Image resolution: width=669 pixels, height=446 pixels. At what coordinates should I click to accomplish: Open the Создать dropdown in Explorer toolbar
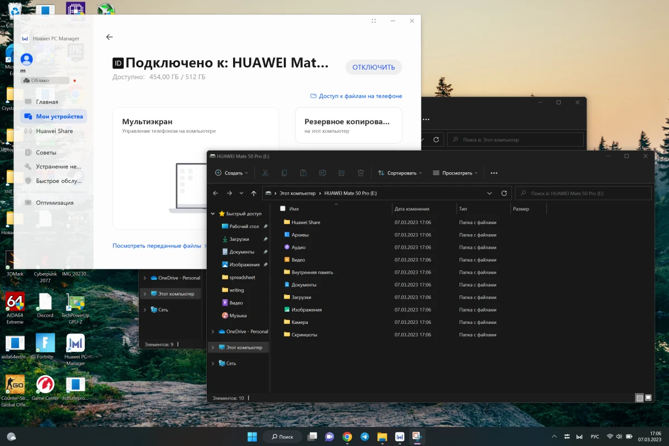[231, 173]
